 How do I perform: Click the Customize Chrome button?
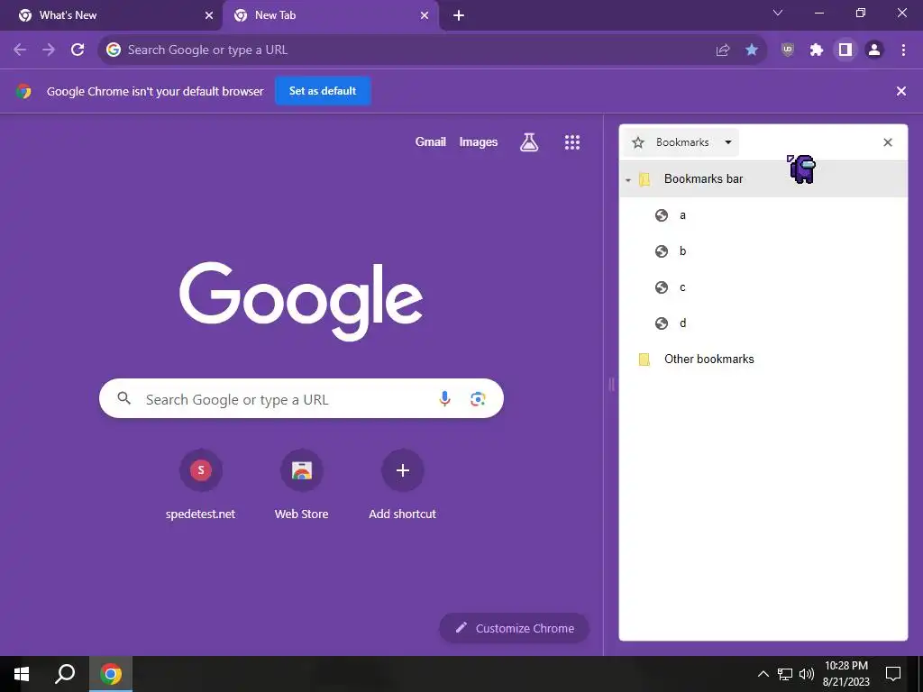point(514,628)
